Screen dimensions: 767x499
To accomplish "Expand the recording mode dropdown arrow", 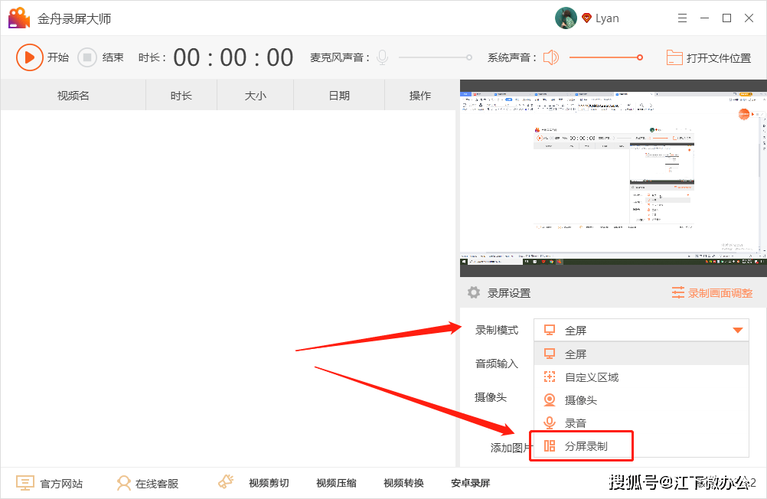I will point(738,331).
